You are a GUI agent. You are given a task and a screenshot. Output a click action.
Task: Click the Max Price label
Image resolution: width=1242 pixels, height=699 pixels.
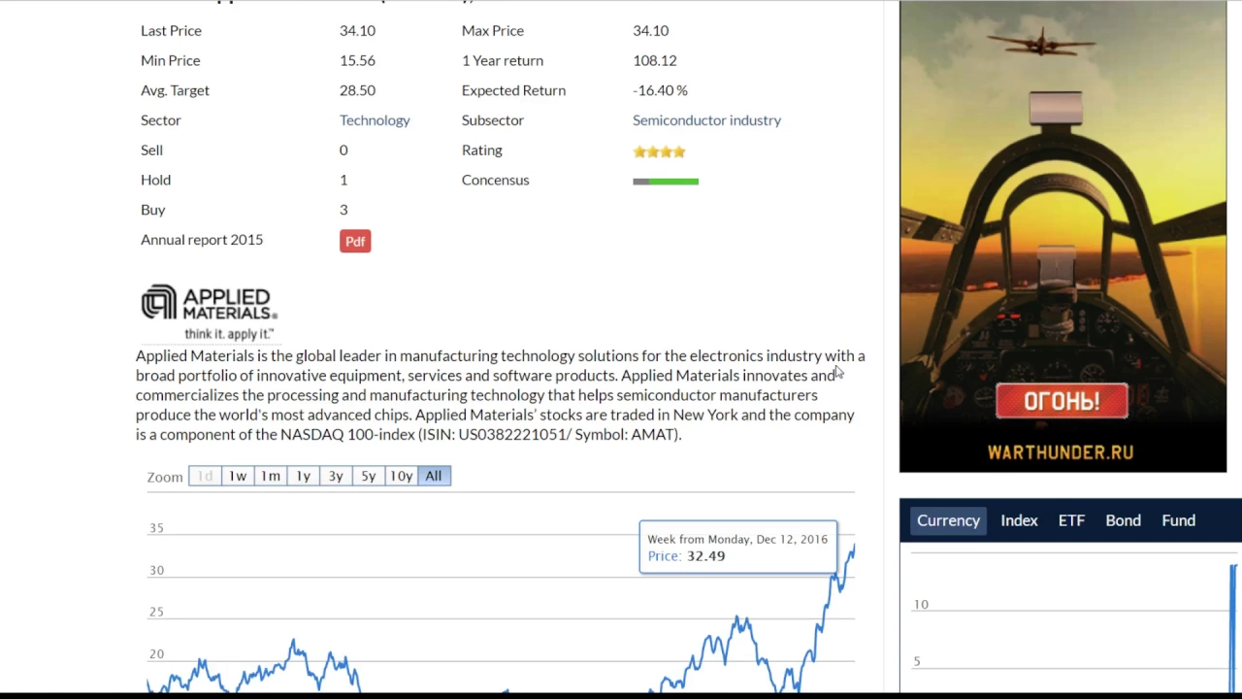(x=493, y=31)
